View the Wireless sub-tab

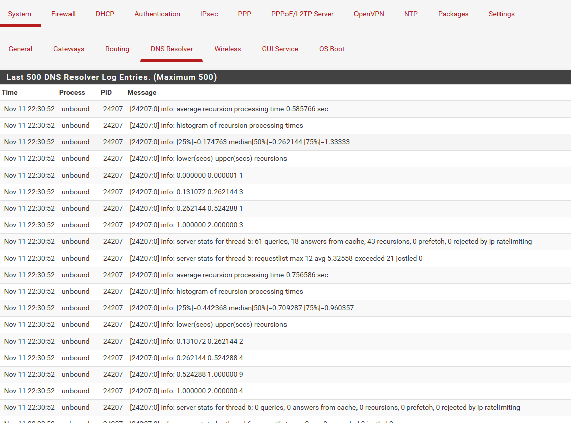tap(228, 49)
